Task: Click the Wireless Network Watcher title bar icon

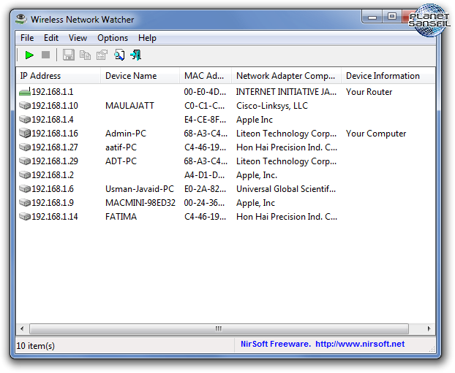Action: tap(21, 19)
